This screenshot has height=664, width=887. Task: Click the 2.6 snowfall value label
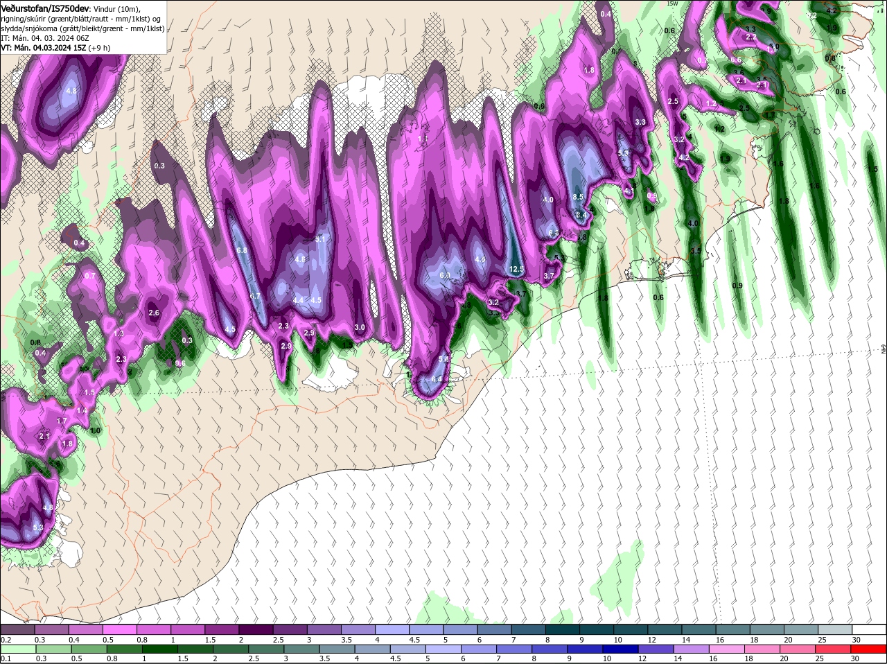coord(154,313)
